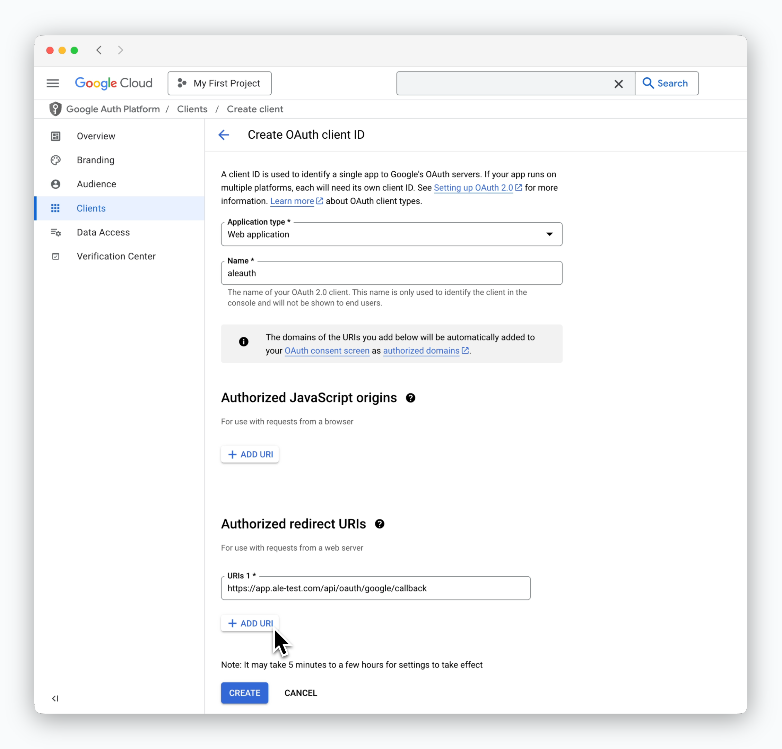Viewport: 782px width, 749px height.
Task: Expand the Application type dropdown
Action: pos(391,234)
